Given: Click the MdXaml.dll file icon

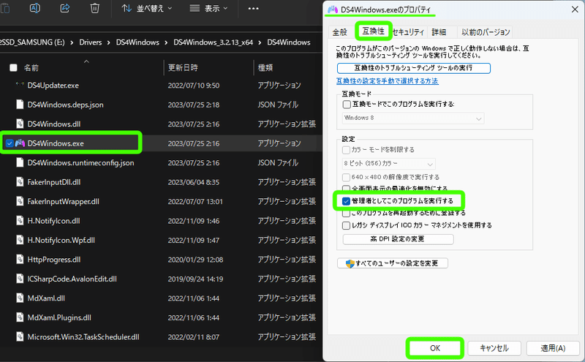Looking at the screenshot, I should click(x=20, y=298).
